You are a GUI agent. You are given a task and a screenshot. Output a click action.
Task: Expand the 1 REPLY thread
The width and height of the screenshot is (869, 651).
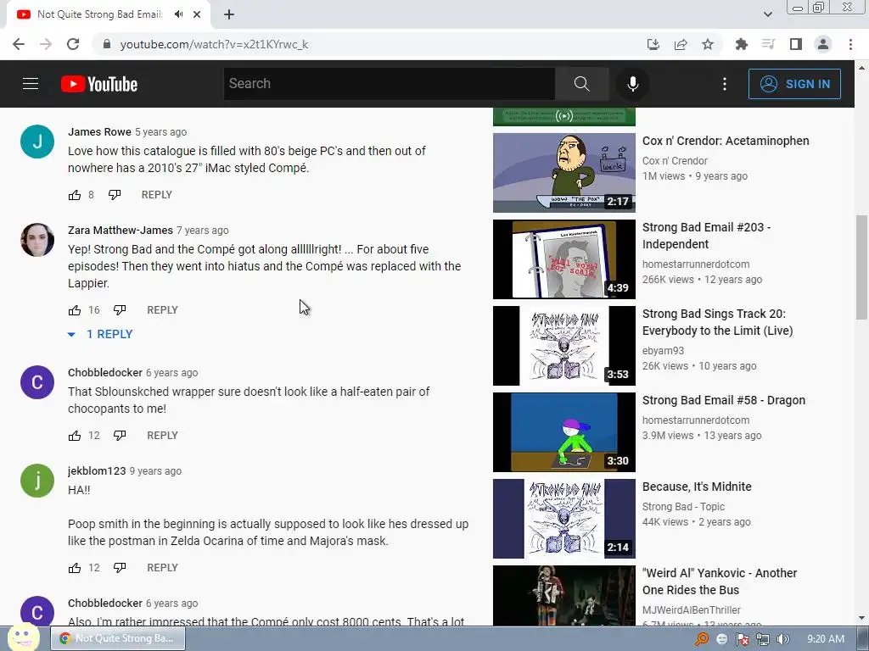point(100,334)
